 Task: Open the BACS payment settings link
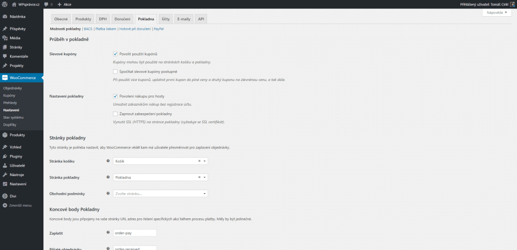(88, 29)
